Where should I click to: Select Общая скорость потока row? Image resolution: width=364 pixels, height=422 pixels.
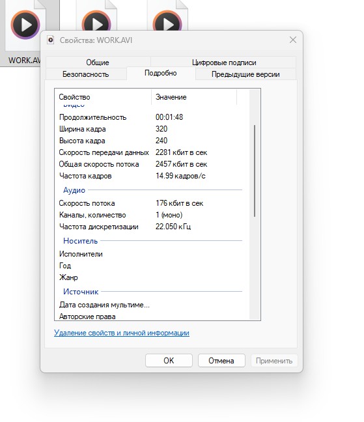(150, 164)
